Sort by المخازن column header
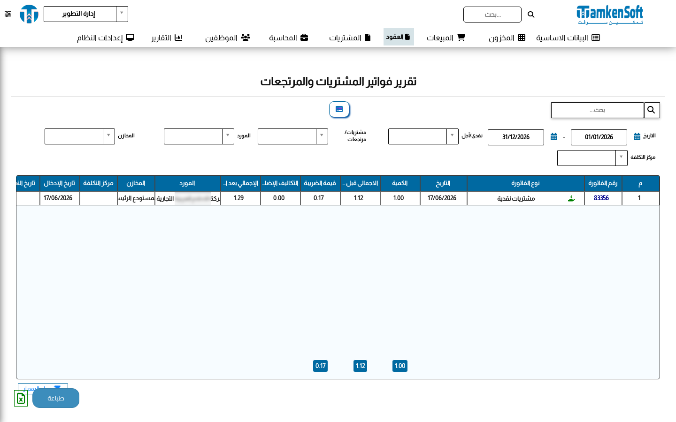Image resolution: width=676 pixels, height=422 pixels. [136, 183]
